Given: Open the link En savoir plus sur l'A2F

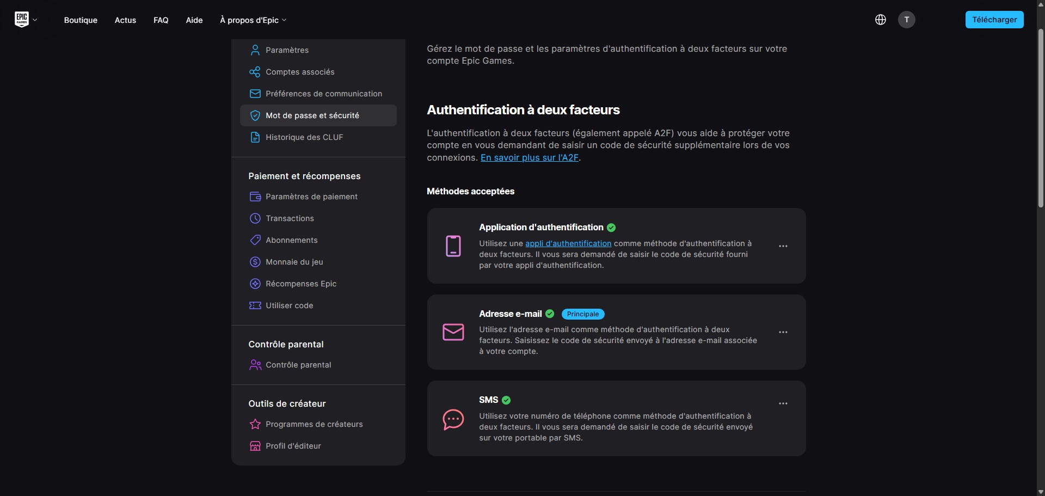Looking at the screenshot, I should coord(528,158).
